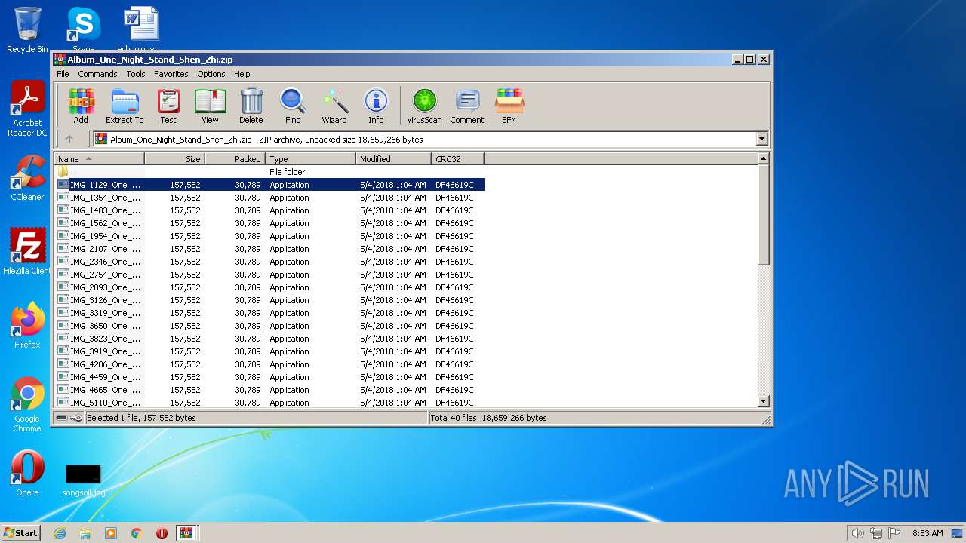Open the Commands menu

pyautogui.click(x=97, y=74)
